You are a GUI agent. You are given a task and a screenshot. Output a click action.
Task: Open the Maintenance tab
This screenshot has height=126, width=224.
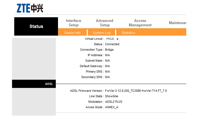pyautogui.click(x=178, y=23)
